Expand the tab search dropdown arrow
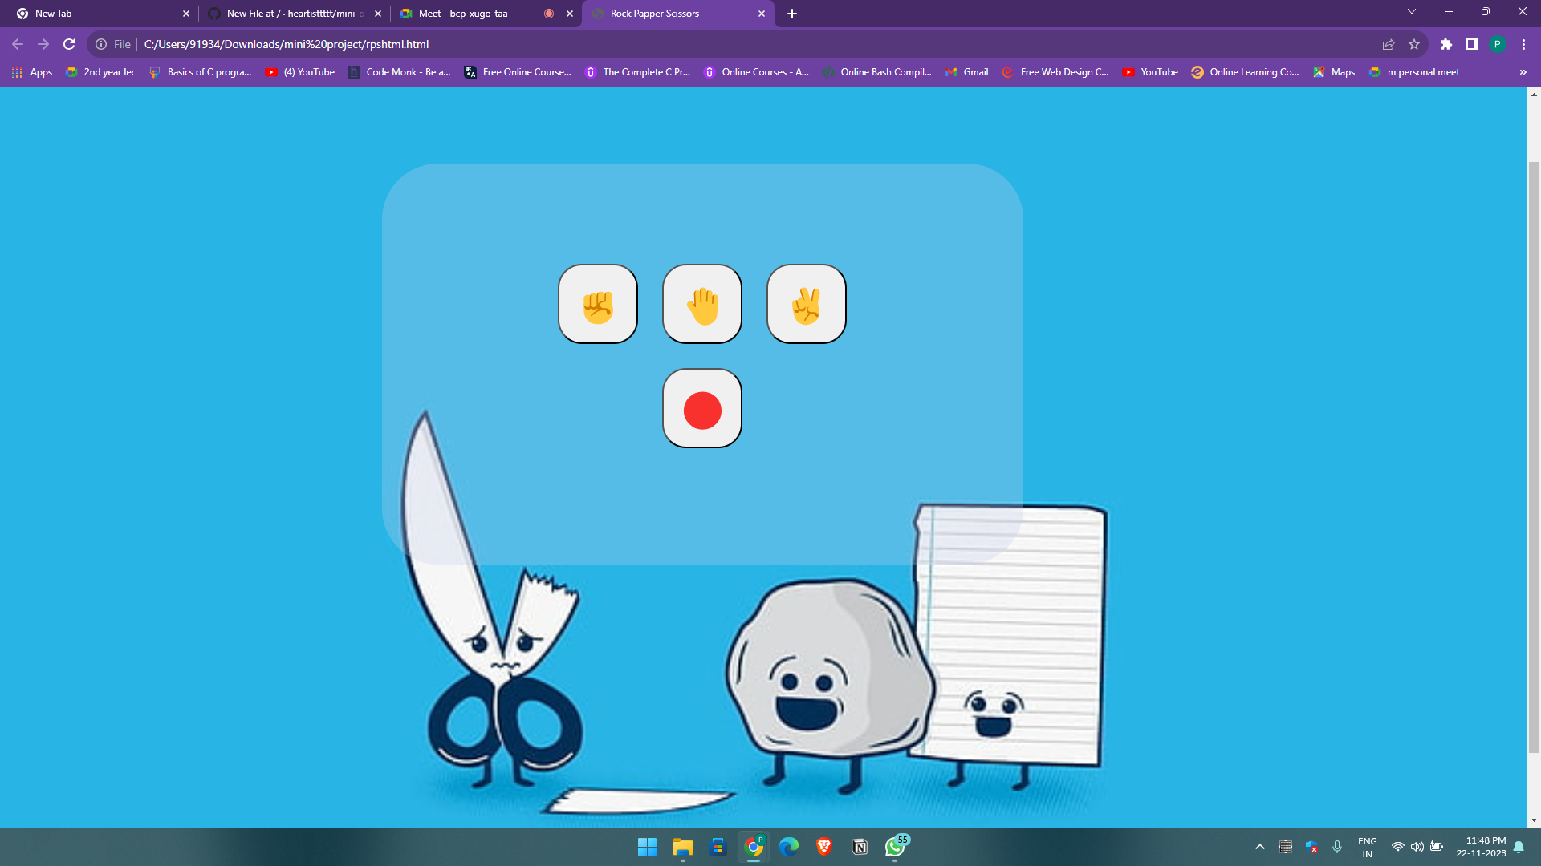The height and width of the screenshot is (866, 1541). coord(1412,12)
